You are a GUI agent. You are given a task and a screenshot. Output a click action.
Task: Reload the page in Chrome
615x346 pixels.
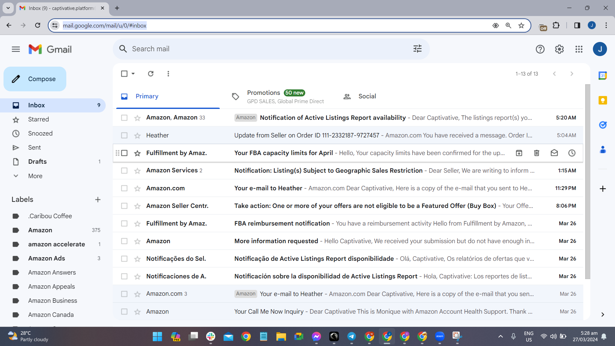(37, 25)
